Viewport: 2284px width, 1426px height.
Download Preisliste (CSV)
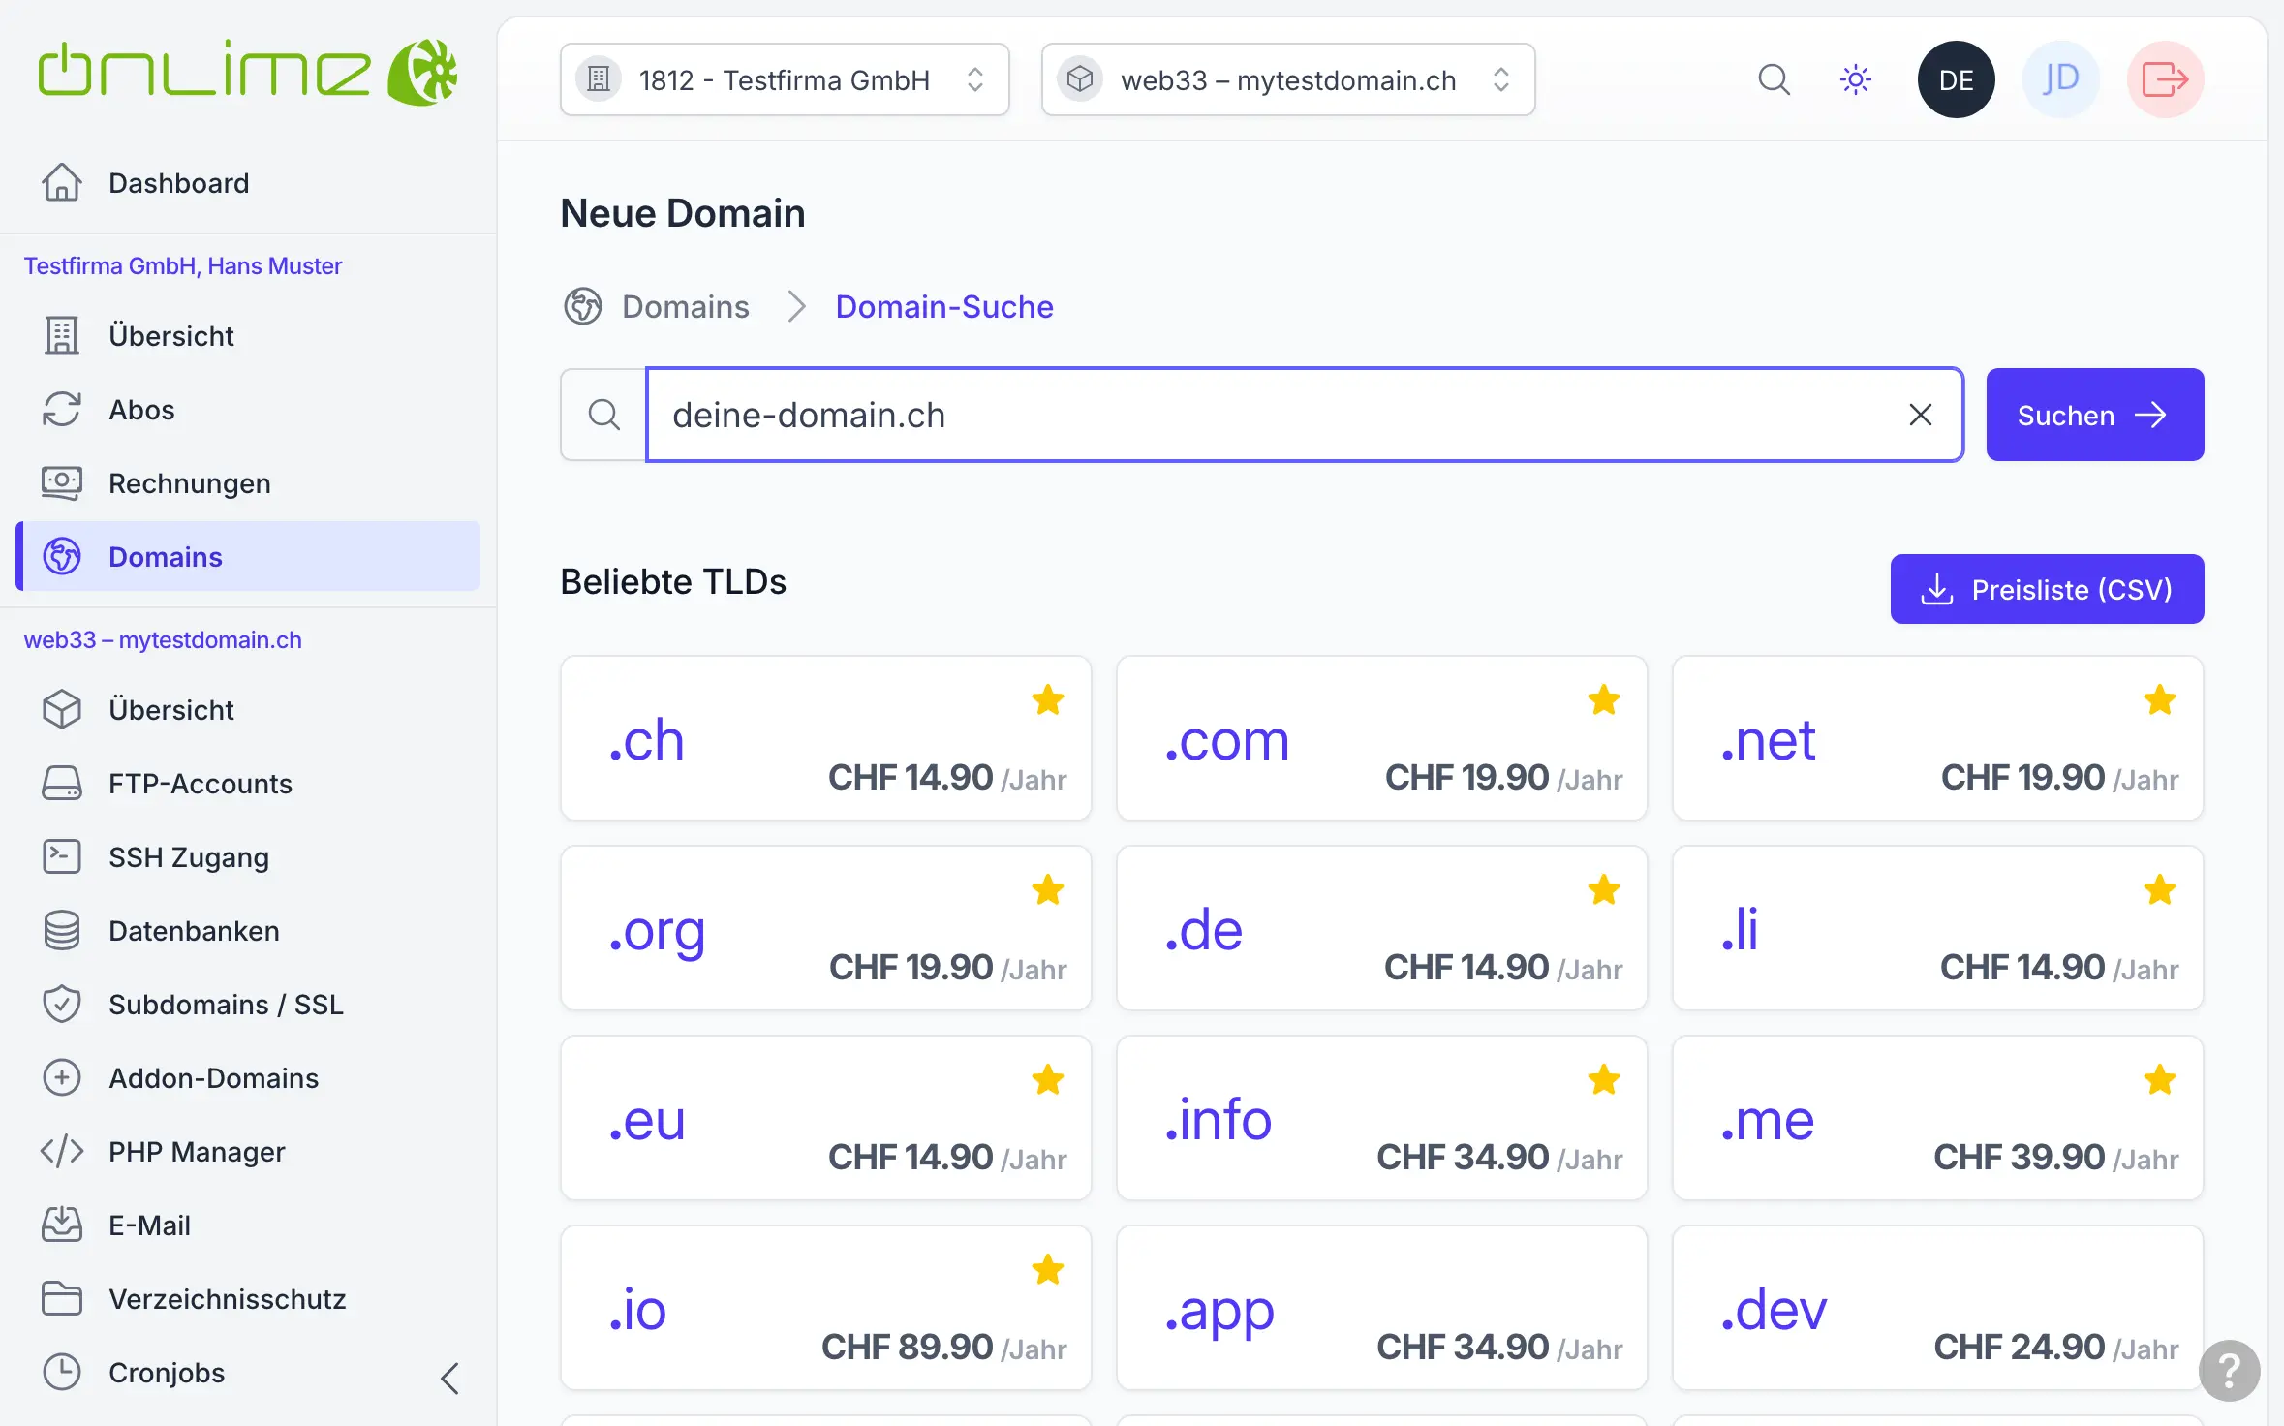2047,589
